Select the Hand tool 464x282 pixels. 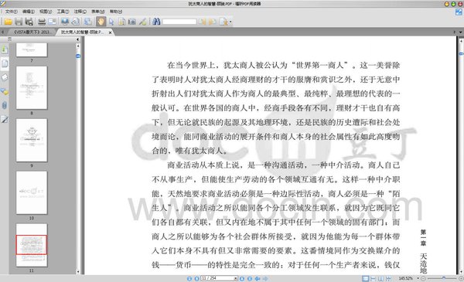click(x=101, y=22)
